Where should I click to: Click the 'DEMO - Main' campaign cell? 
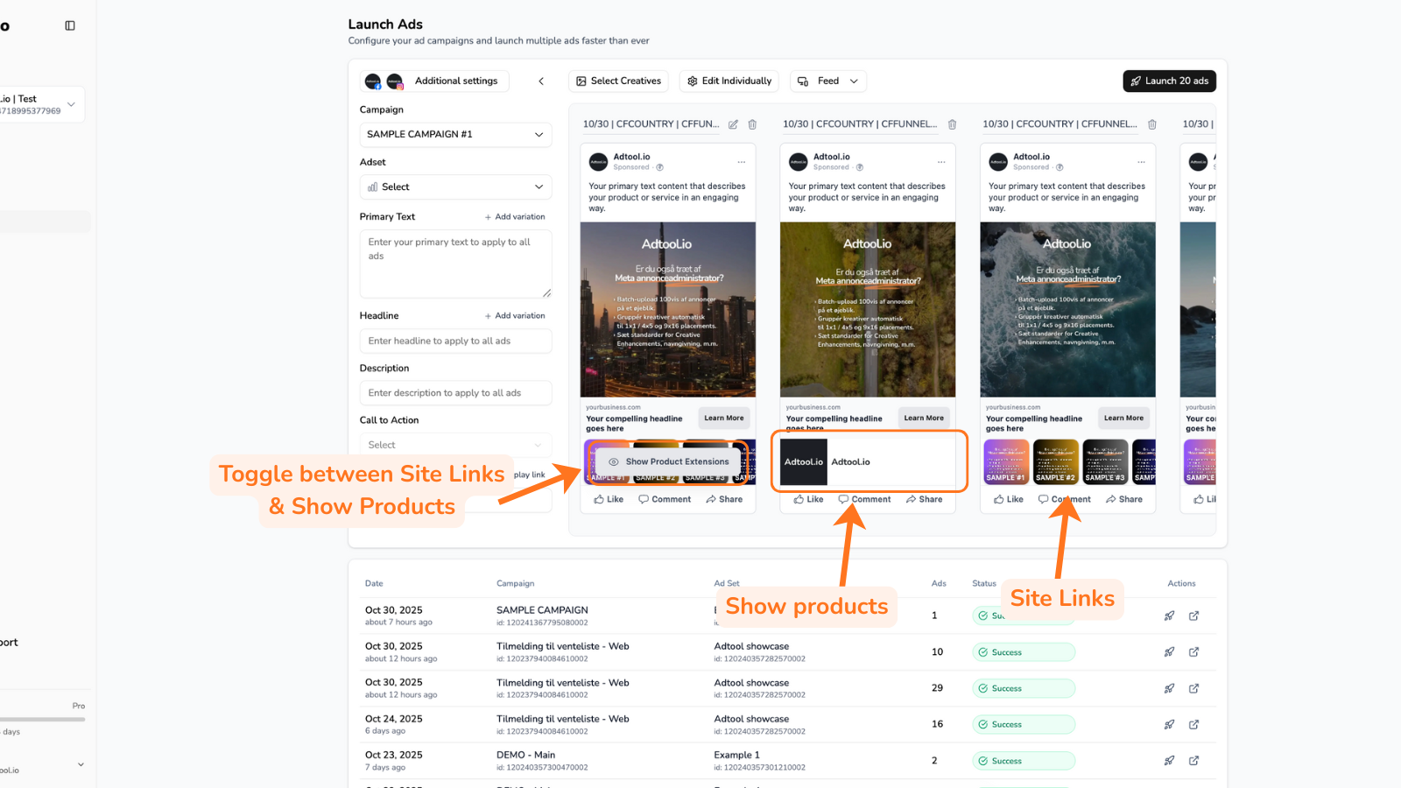[x=525, y=755]
